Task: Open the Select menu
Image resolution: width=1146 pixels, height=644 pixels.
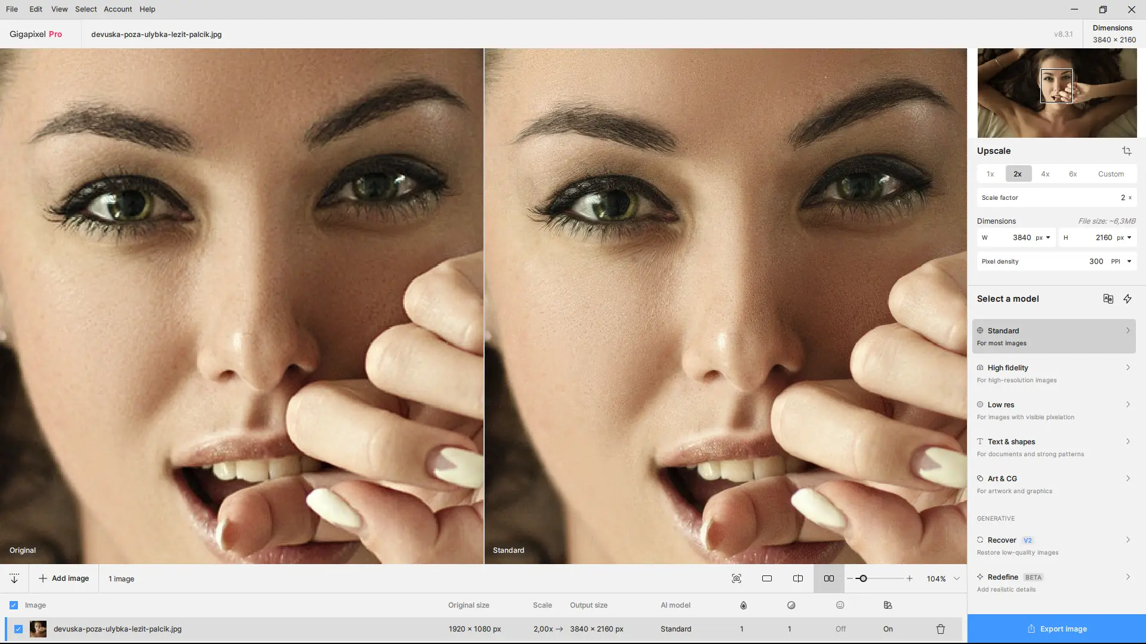Action: [x=85, y=9]
